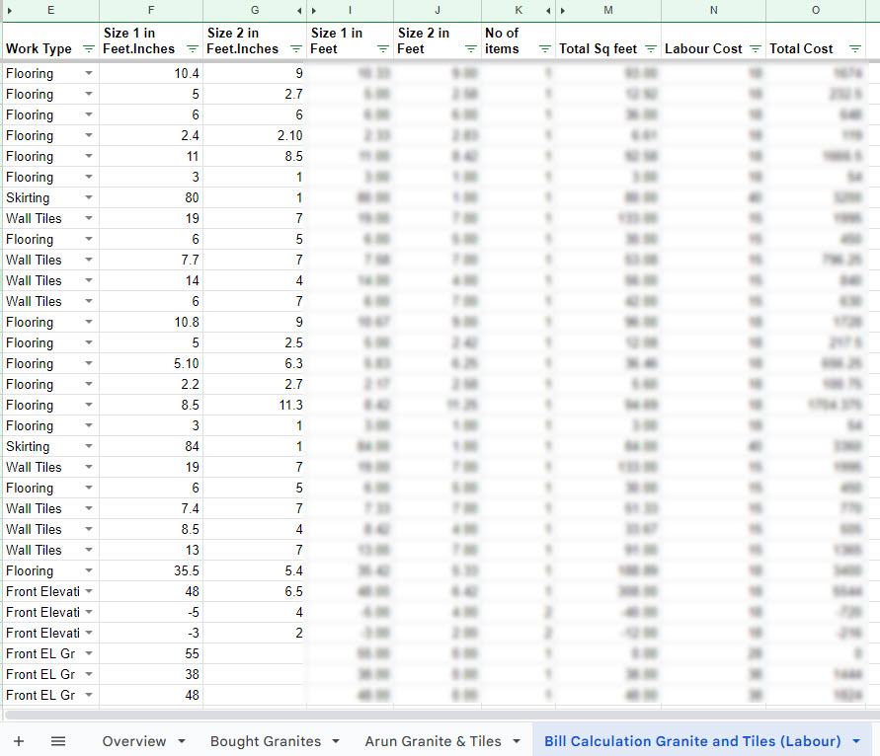The image size is (880, 756).
Task: Click the hidden-columns arrow in column K header
Action: [548, 10]
